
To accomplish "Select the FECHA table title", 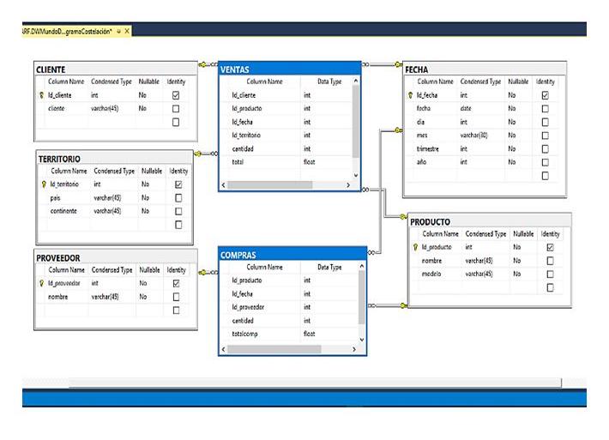I will [416, 69].
